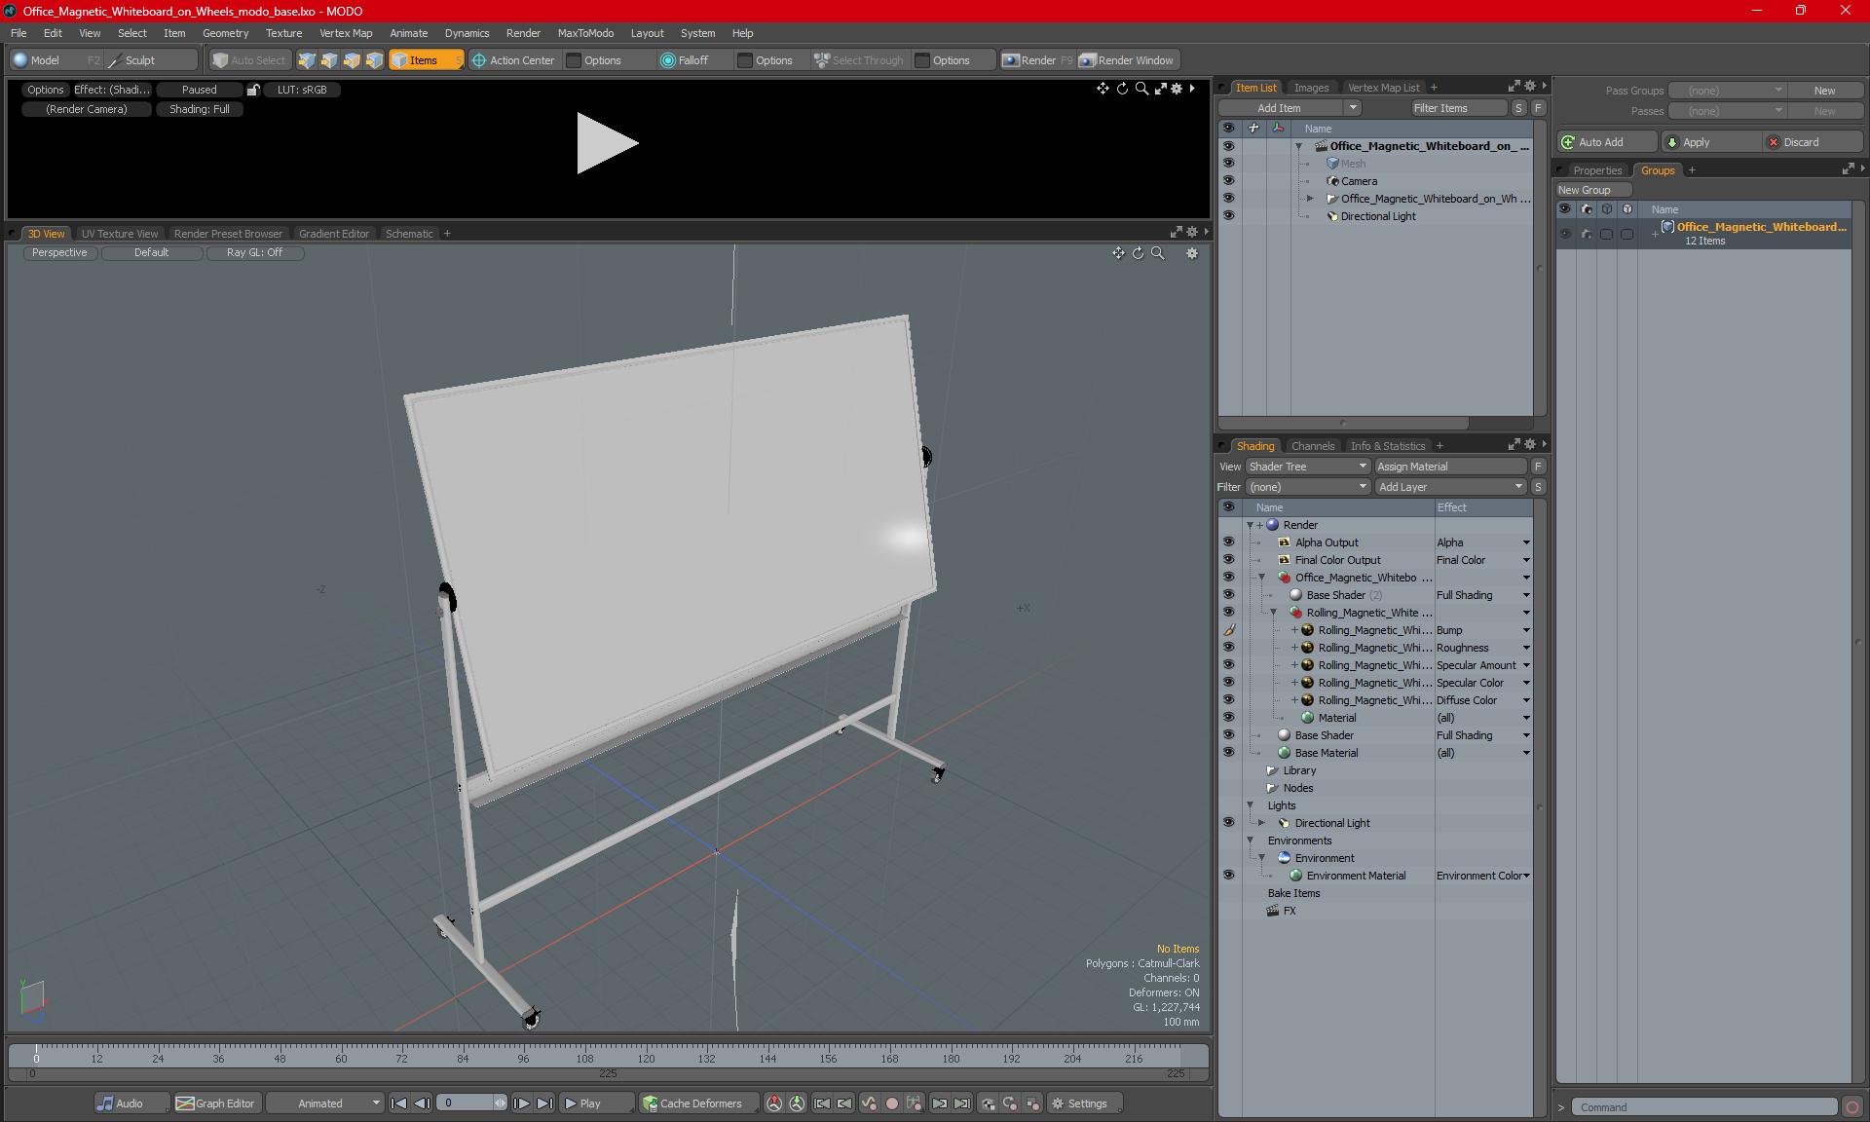Toggle Roughness texture layer visibility
Viewport: 1870px width, 1122px height.
point(1228,648)
